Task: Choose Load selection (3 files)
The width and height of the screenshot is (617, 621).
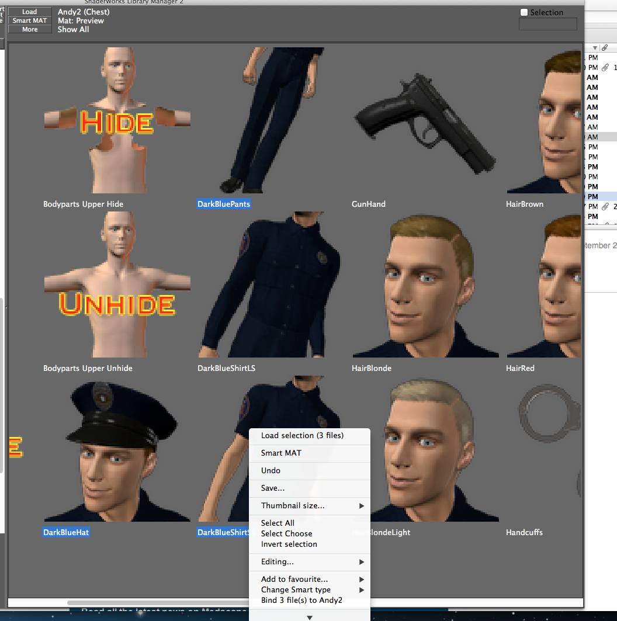Action: point(302,436)
